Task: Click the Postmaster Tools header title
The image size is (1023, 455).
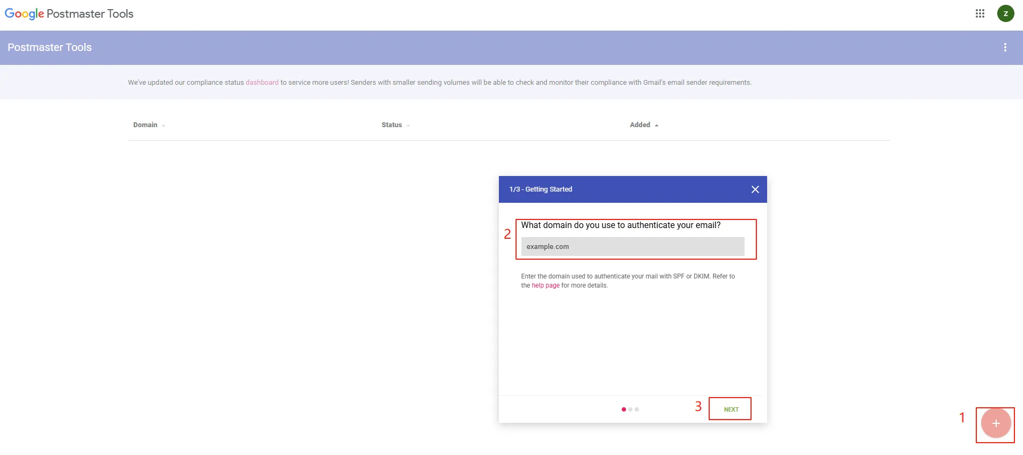Action: (x=49, y=47)
